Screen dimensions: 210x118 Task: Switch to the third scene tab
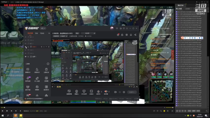pyautogui.click(x=42, y=33)
